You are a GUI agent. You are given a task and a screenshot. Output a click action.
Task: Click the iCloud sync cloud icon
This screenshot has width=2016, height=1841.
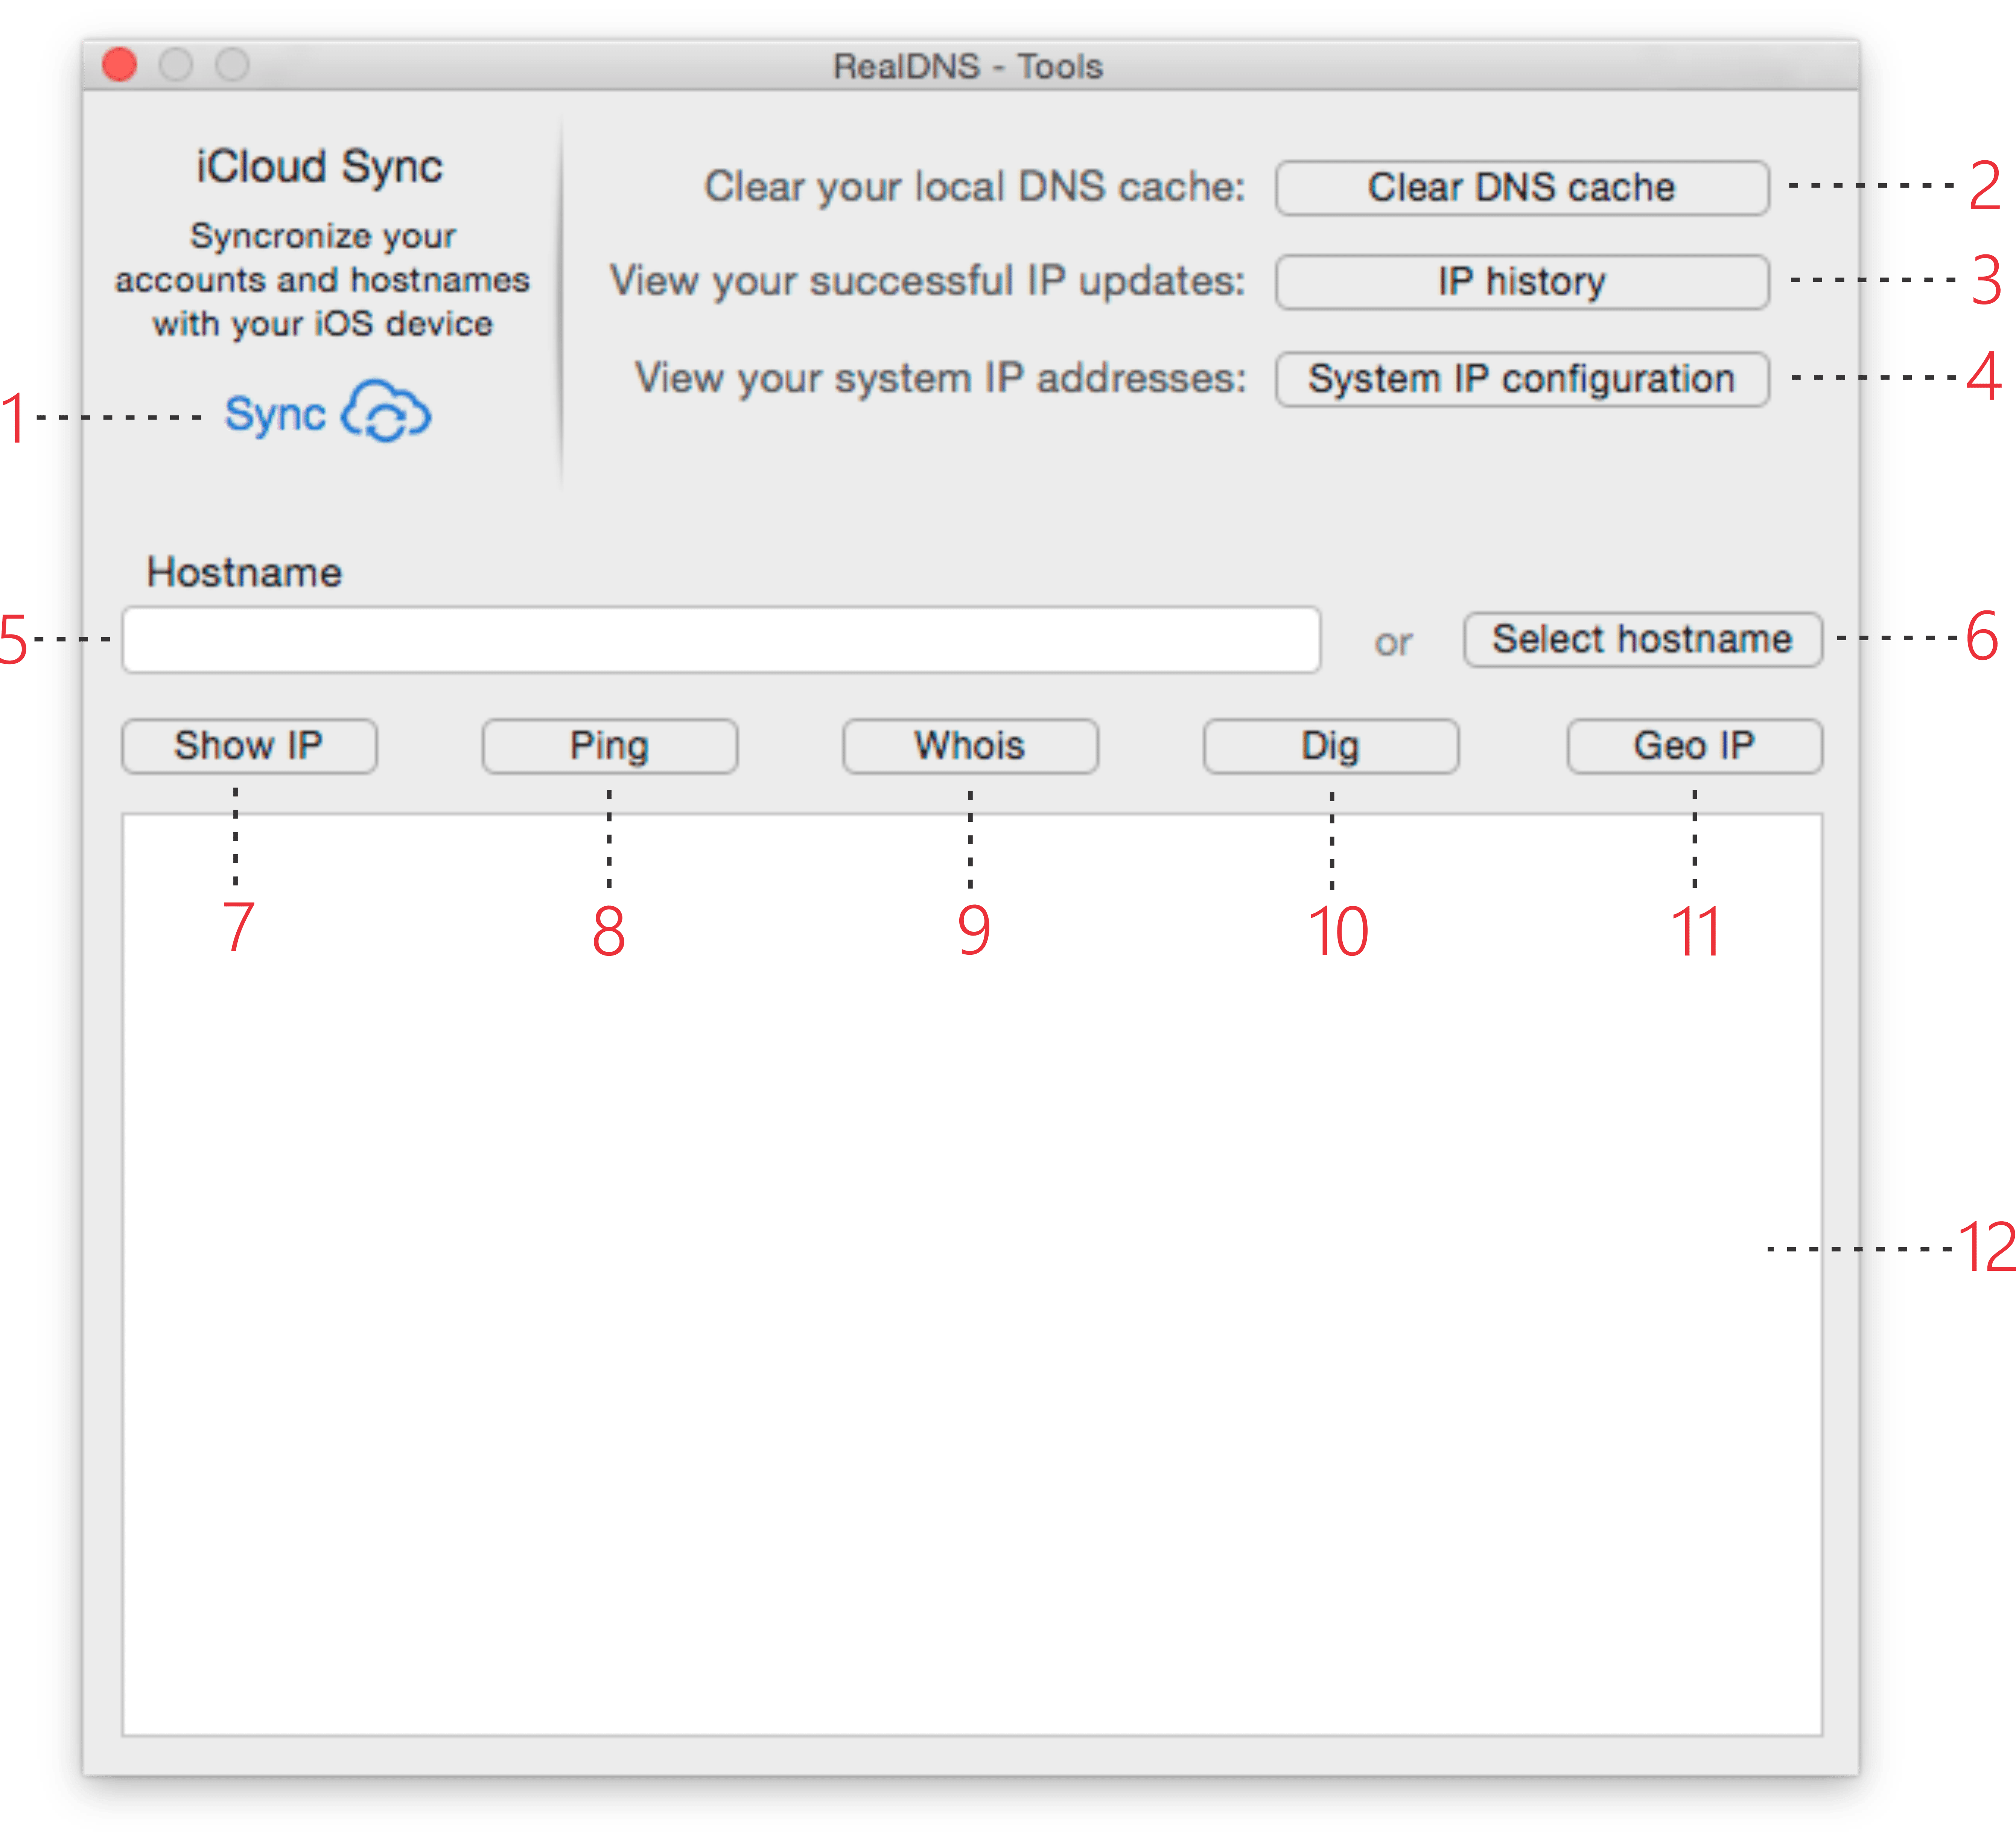386,411
